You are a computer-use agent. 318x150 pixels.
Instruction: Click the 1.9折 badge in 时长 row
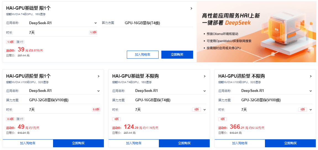tap(93, 32)
